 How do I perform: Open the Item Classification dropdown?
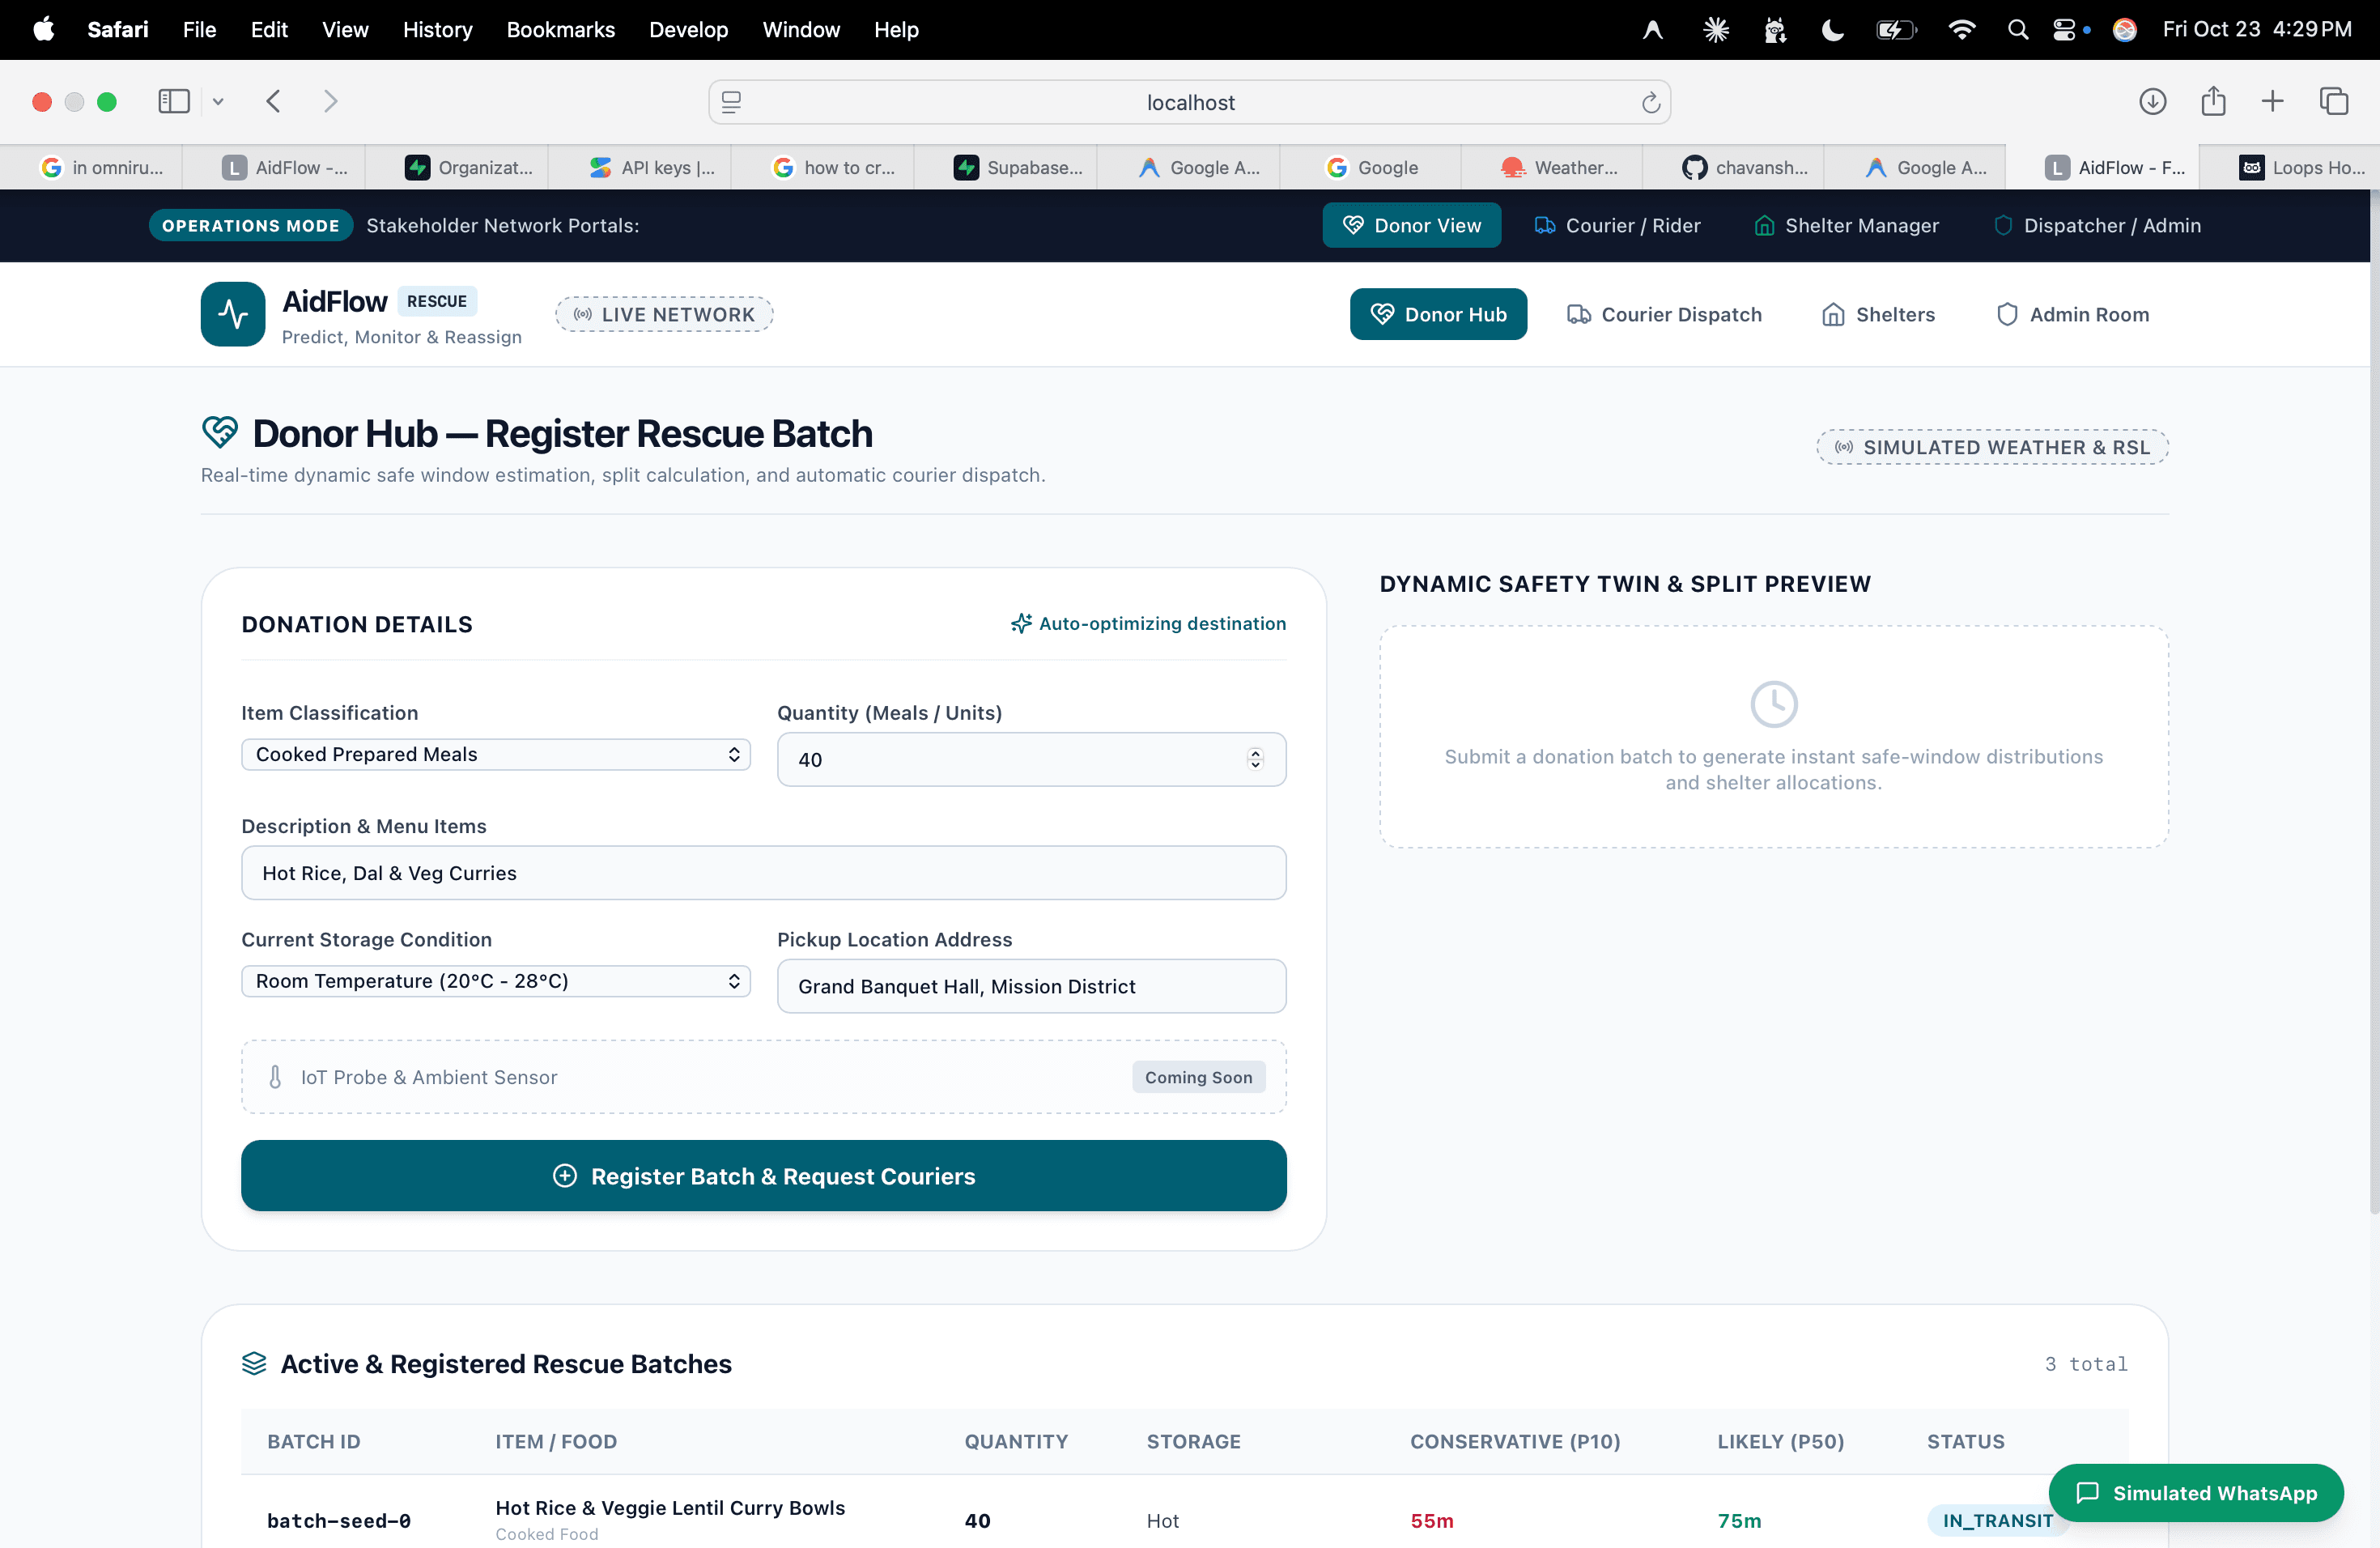pyautogui.click(x=495, y=754)
